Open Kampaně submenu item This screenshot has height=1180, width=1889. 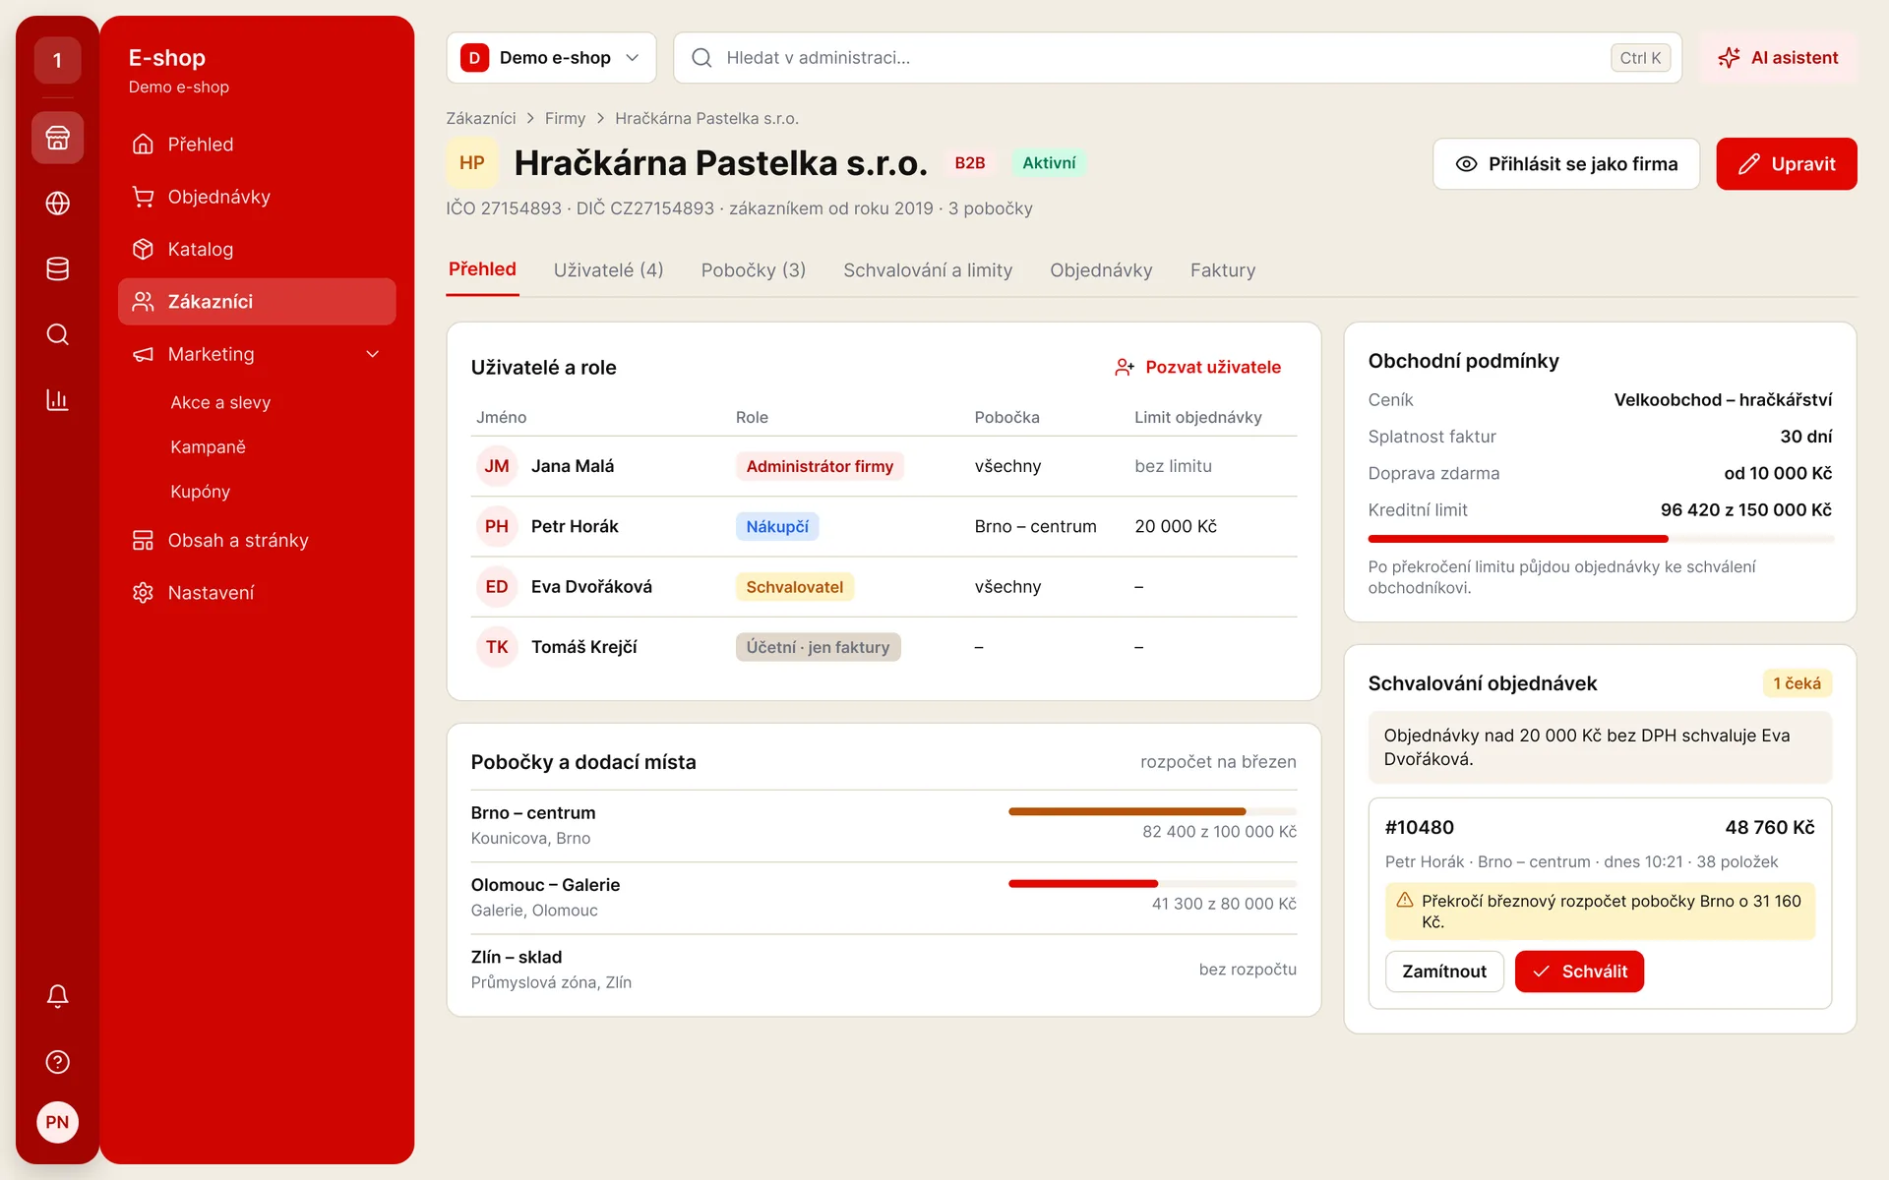208,446
